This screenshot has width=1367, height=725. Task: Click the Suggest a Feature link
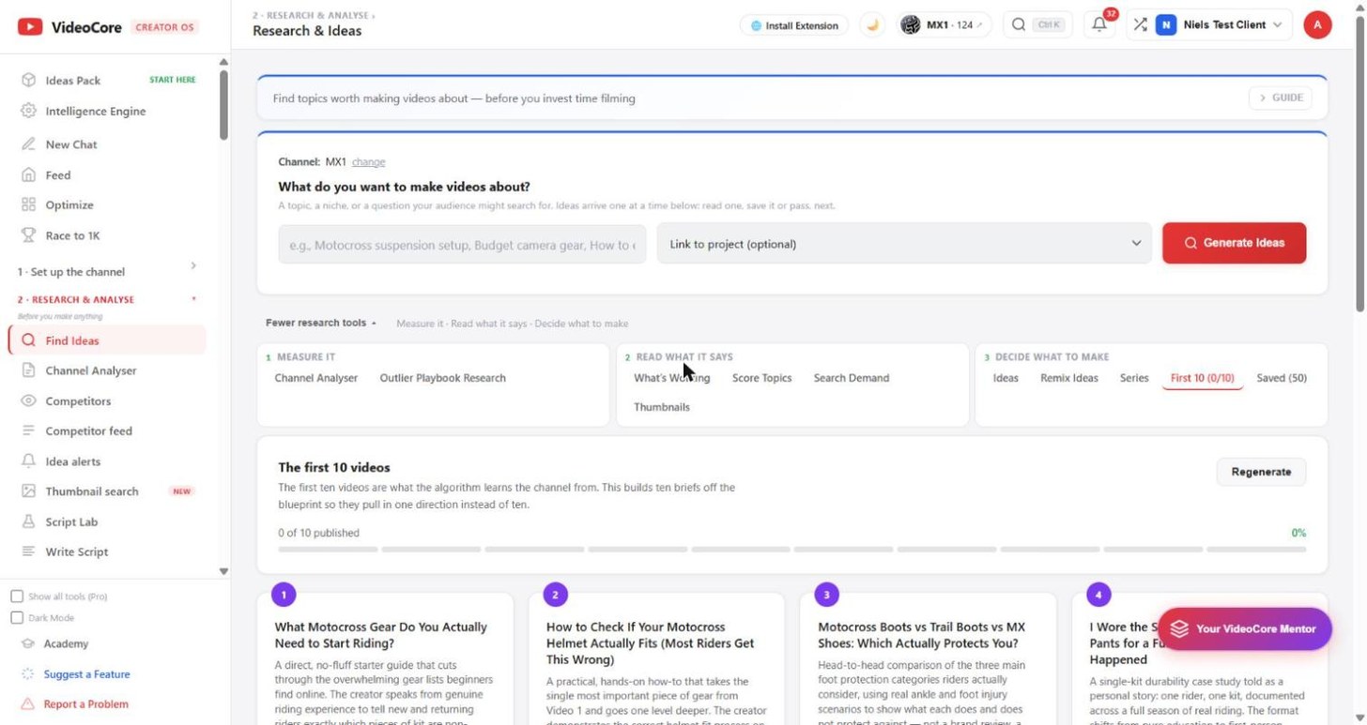click(x=86, y=674)
